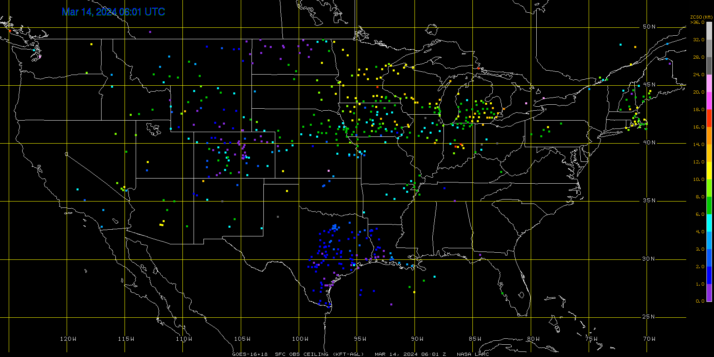Pick the yellow 10–12 kft legend swatch
Screen dimensions: 714x357
click(709, 171)
